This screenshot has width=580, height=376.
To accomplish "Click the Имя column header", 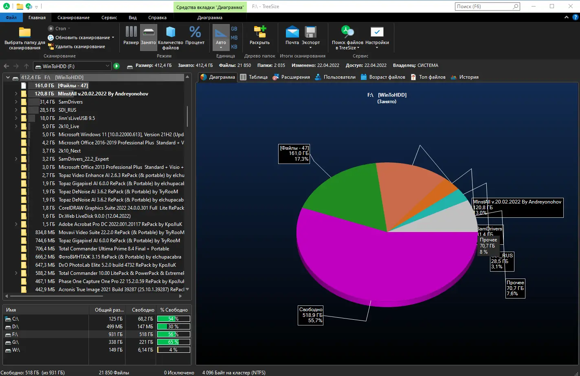I will [46, 310].
